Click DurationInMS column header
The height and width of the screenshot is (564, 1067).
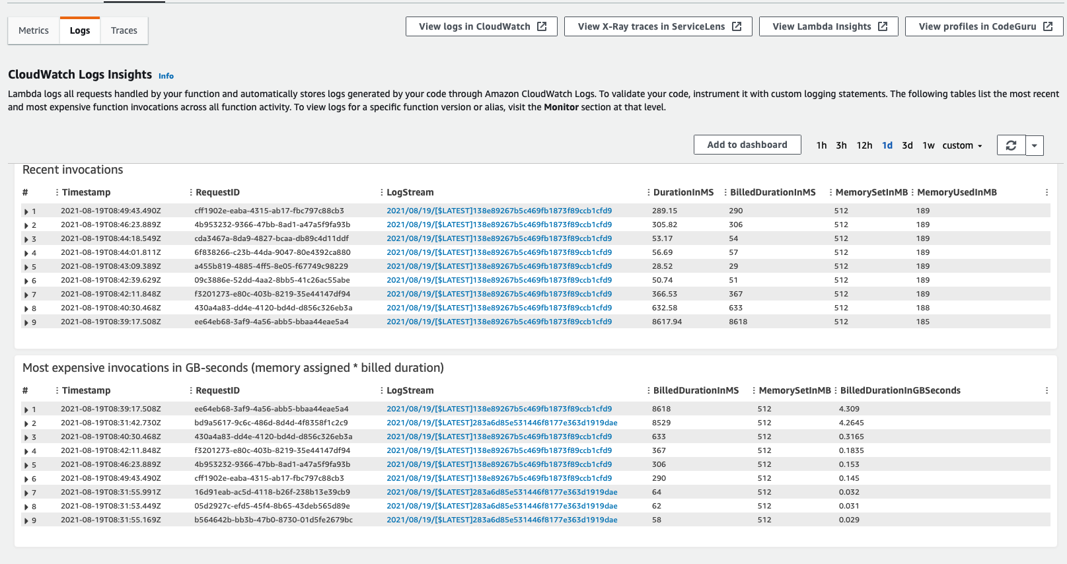(x=683, y=192)
